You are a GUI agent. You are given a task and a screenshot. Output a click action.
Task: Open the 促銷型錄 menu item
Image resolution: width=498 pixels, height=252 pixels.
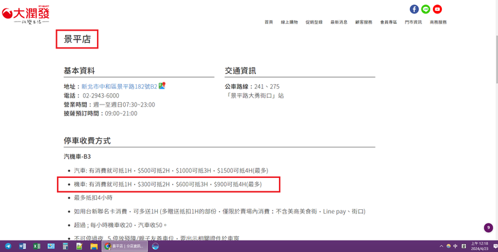point(314,22)
